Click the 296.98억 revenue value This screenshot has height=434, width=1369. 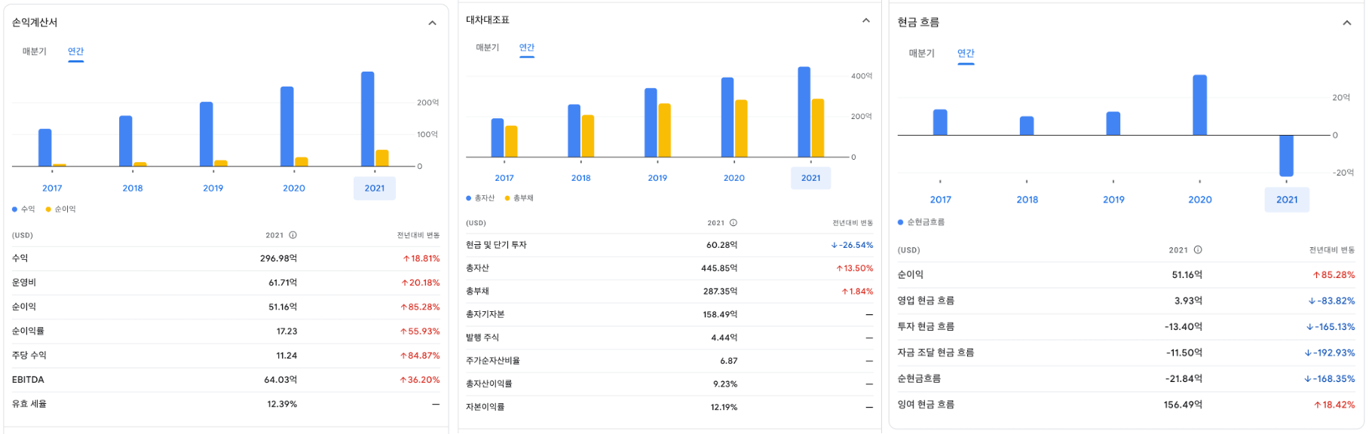pyautogui.click(x=279, y=258)
